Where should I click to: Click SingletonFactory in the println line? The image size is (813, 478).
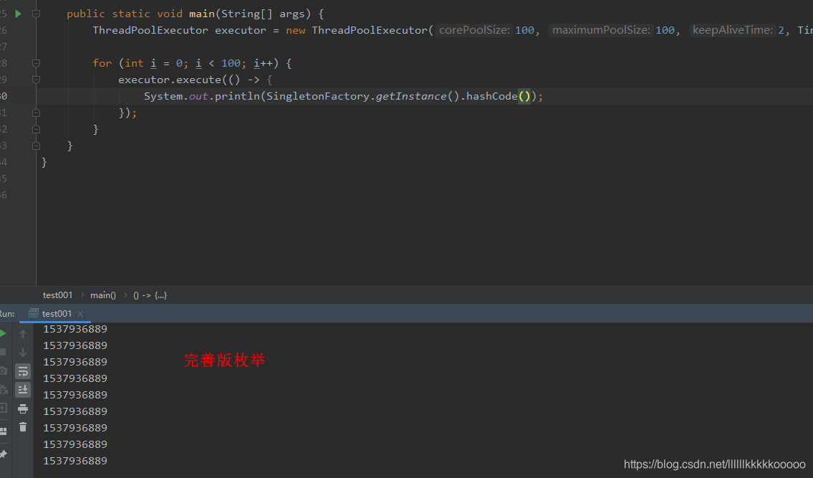coord(318,96)
